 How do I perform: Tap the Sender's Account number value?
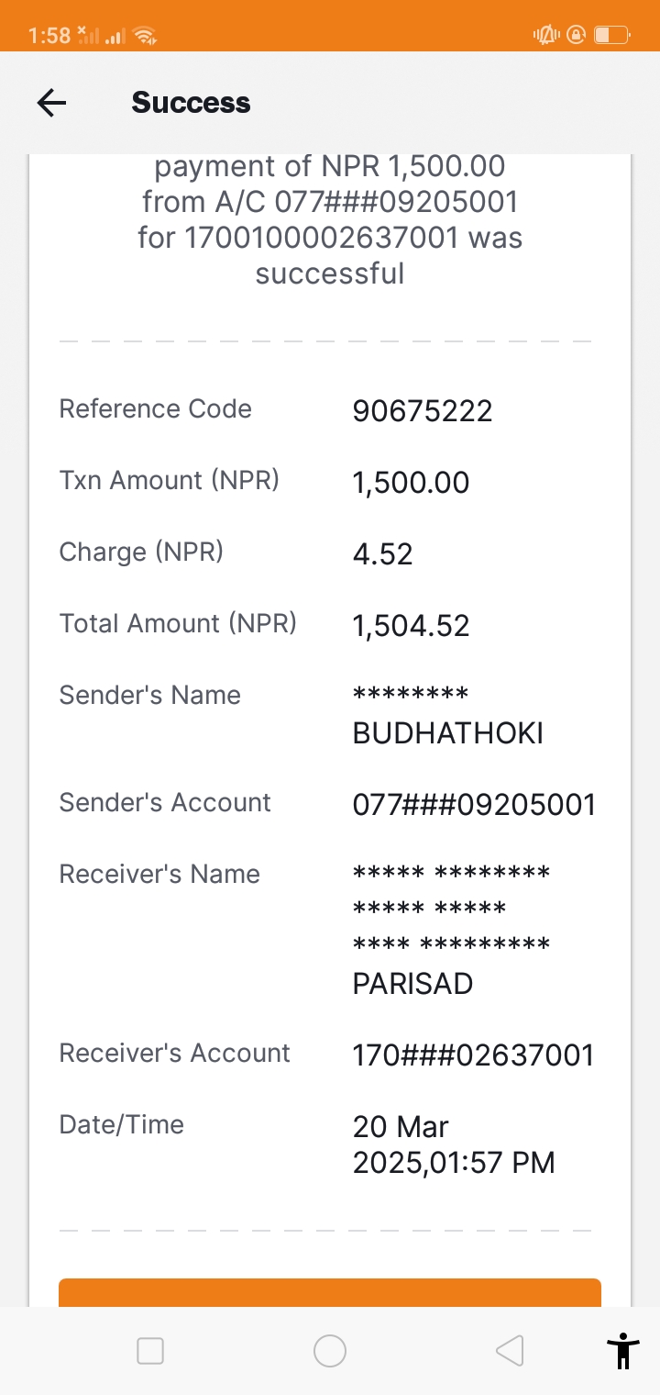(474, 805)
